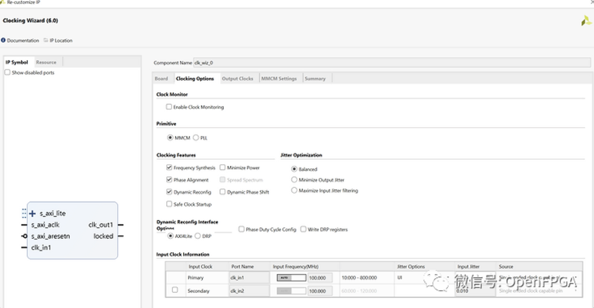Switch to the Clocking Options tab
The width and height of the screenshot is (594, 308).
[195, 79]
